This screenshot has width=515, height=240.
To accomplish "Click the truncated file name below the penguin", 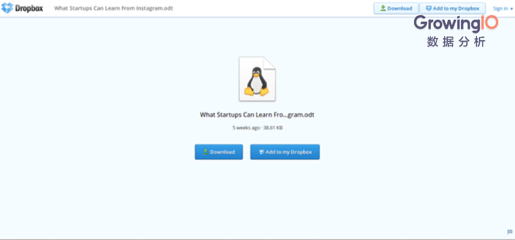I will tap(257, 115).
